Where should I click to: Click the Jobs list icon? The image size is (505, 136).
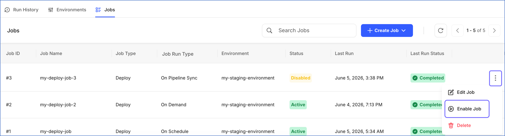pos(98,10)
